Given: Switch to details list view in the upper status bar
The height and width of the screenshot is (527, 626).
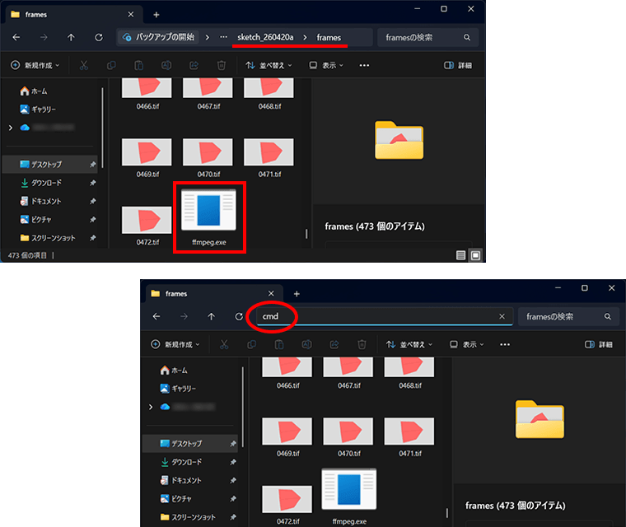Looking at the screenshot, I should [460, 255].
